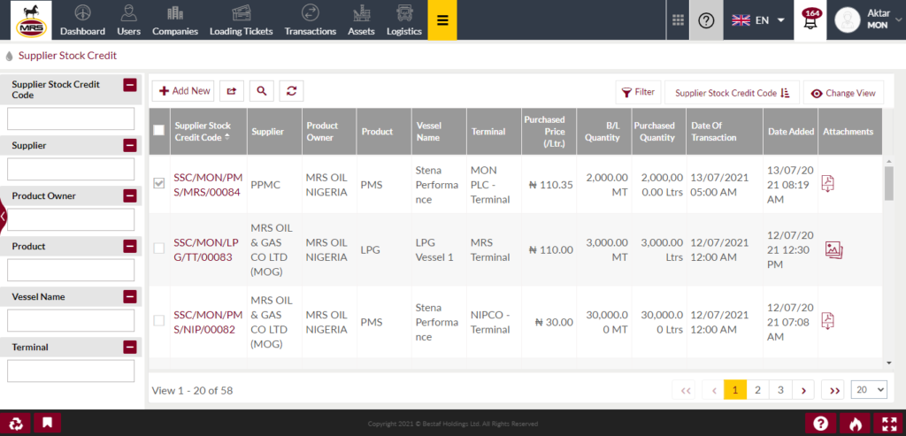The width and height of the screenshot is (906, 436).
Task: Click the Add New button
Action: pos(183,91)
